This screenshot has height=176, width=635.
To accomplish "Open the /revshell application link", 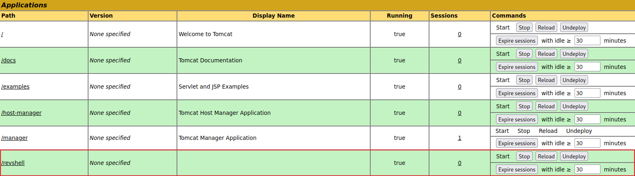I will pyautogui.click(x=13, y=163).
